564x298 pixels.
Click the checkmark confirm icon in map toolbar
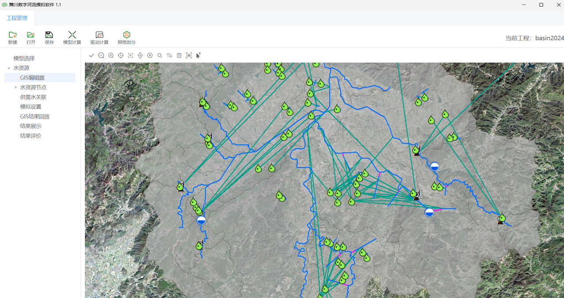[x=91, y=56]
